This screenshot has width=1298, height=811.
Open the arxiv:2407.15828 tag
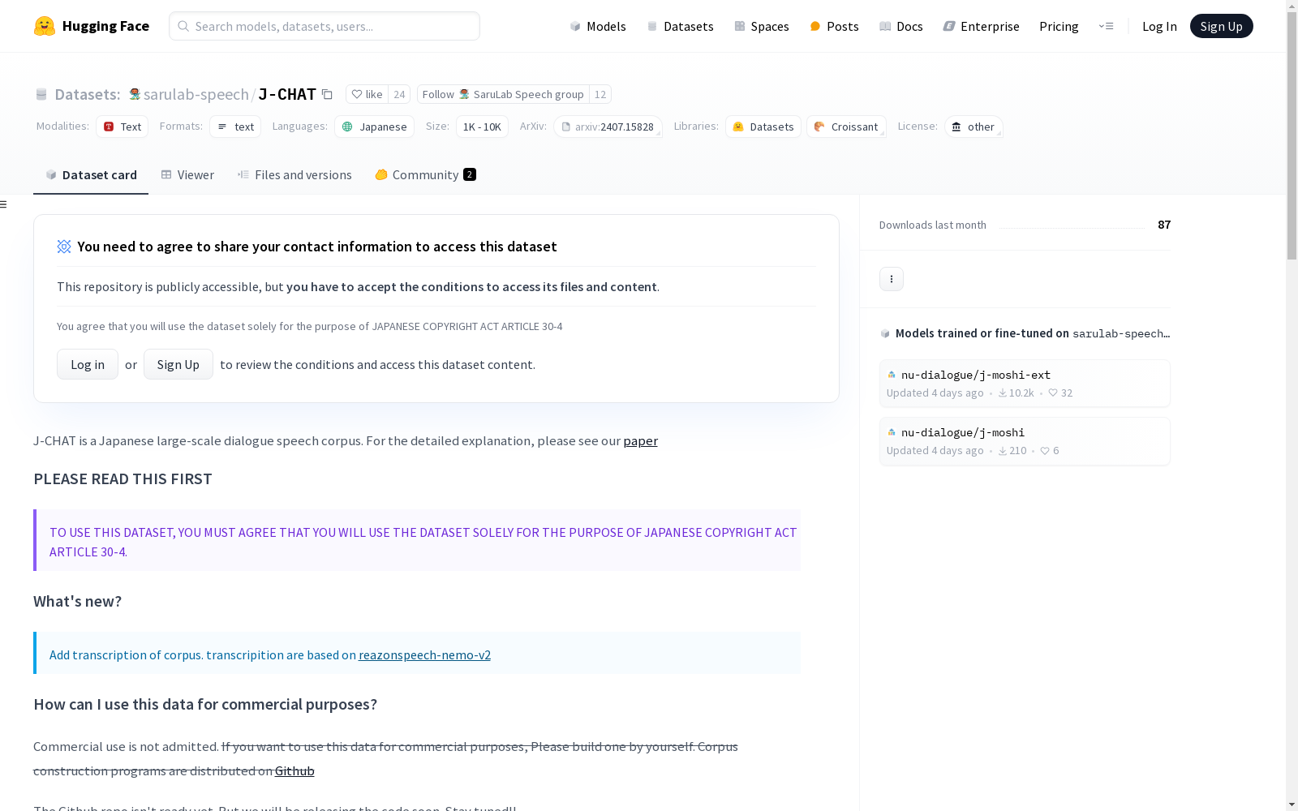(x=608, y=127)
